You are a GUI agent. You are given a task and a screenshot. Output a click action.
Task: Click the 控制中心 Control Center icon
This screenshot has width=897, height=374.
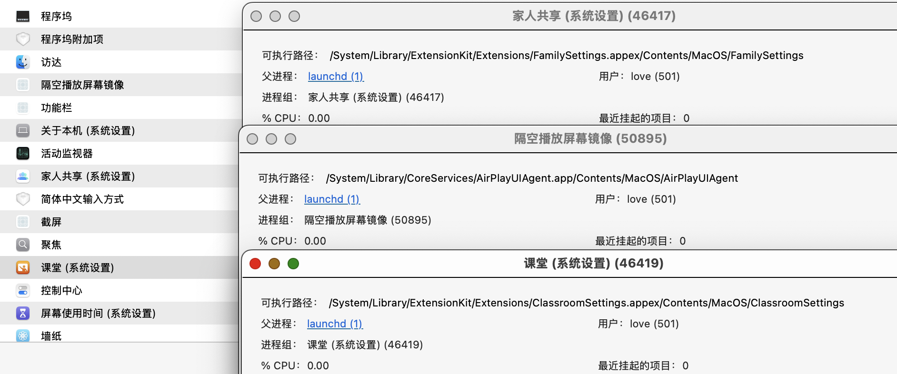point(23,290)
